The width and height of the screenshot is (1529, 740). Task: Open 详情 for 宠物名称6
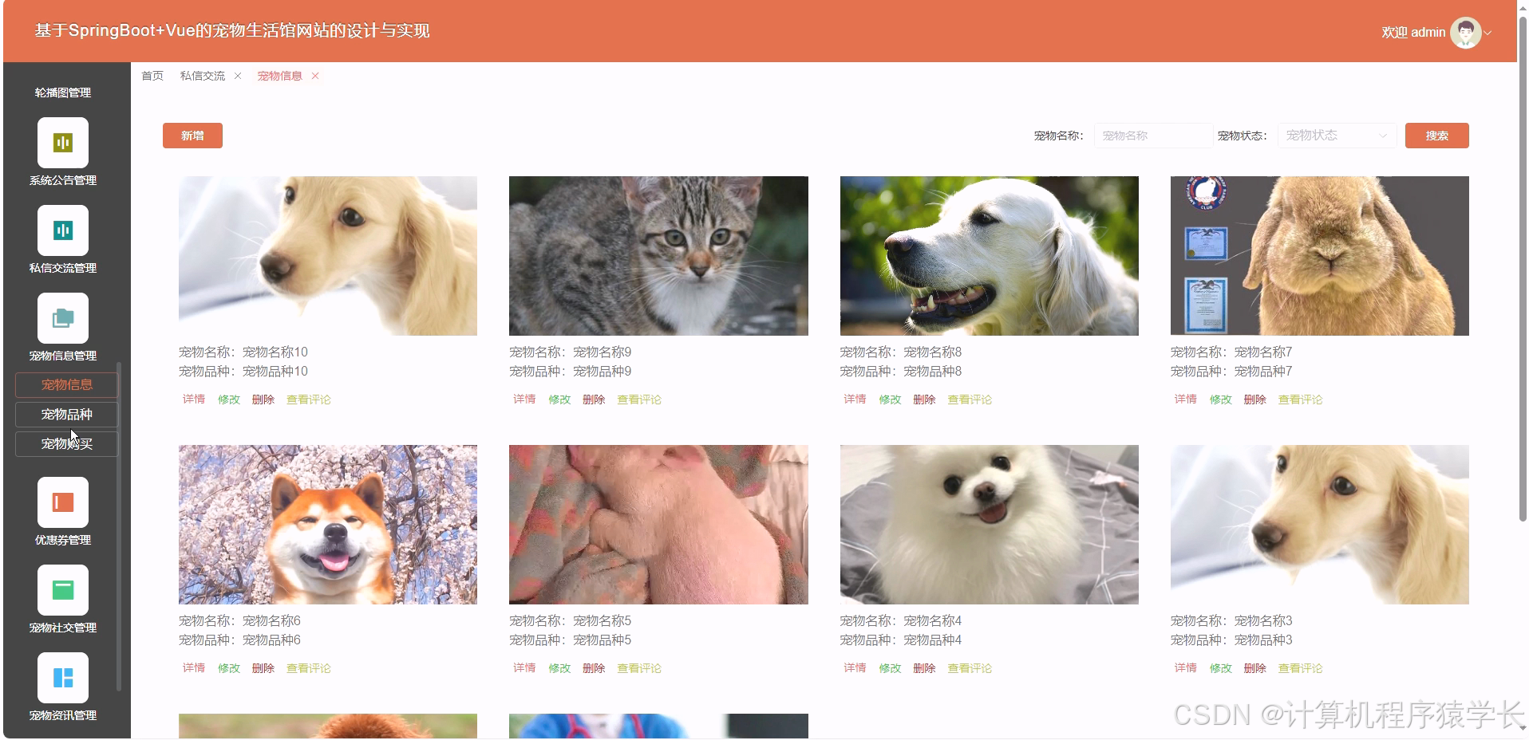[x=194, y=668]
